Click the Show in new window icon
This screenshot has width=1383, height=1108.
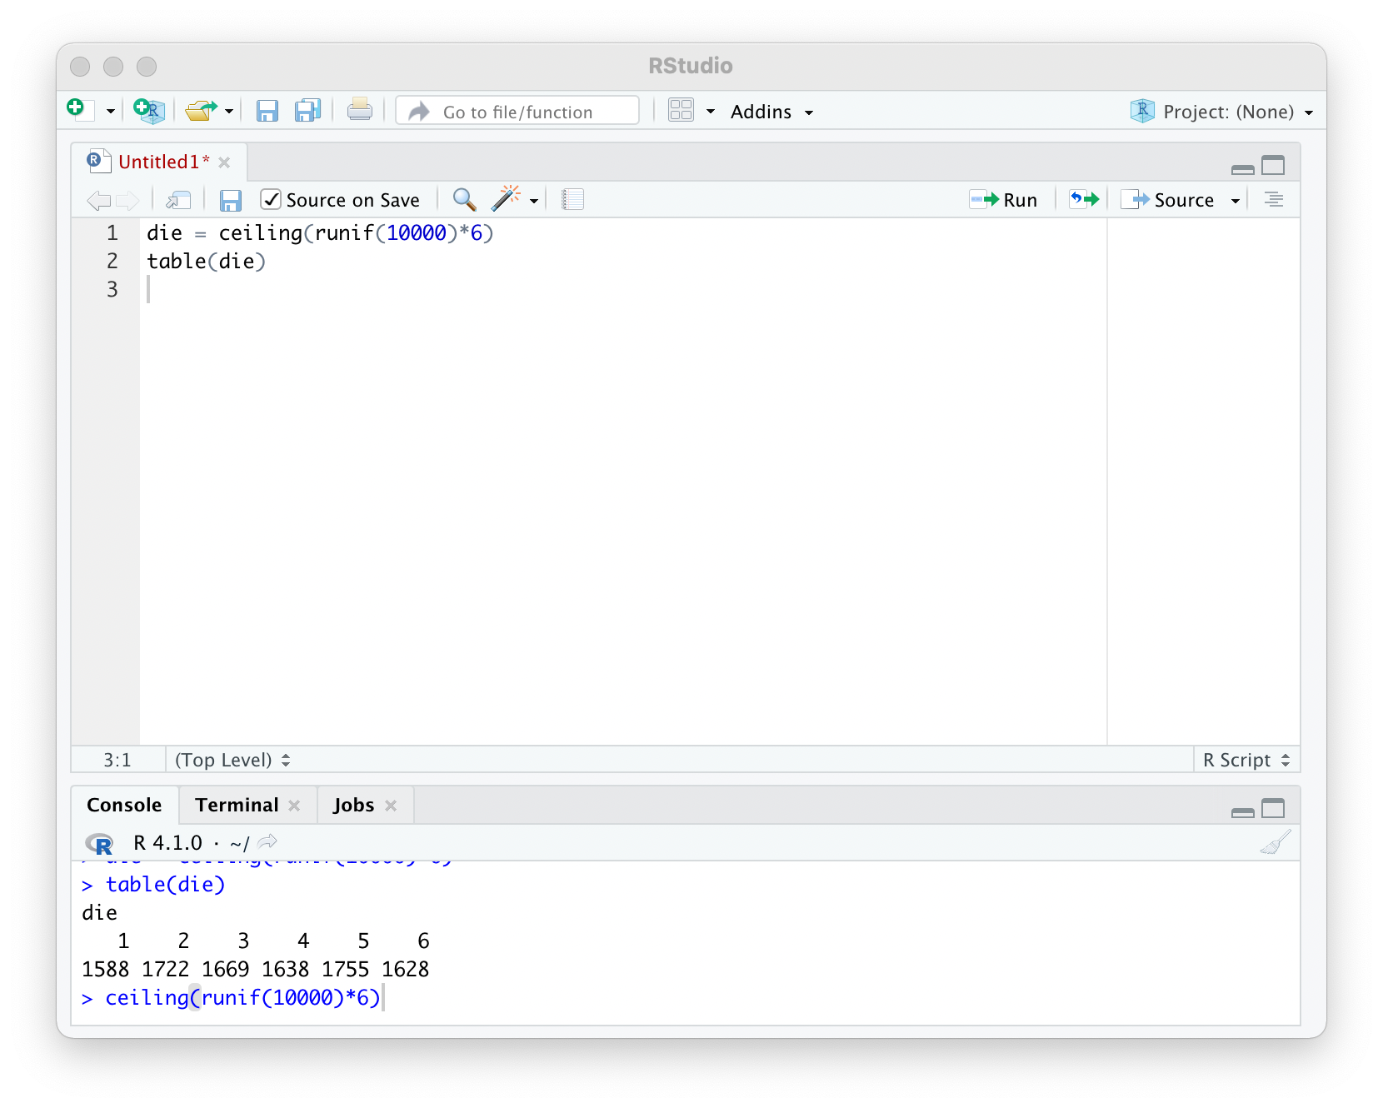(x=178, y=200)
